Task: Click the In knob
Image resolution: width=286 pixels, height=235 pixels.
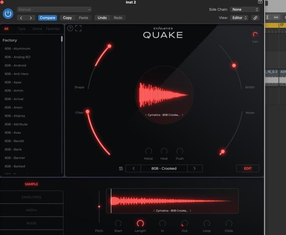Action: tap(162, 223)
